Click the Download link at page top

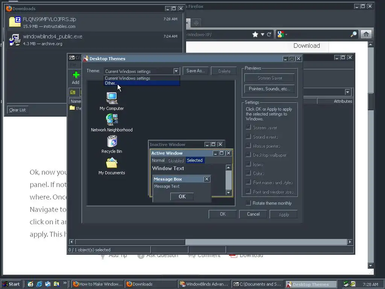coord(307,46)
